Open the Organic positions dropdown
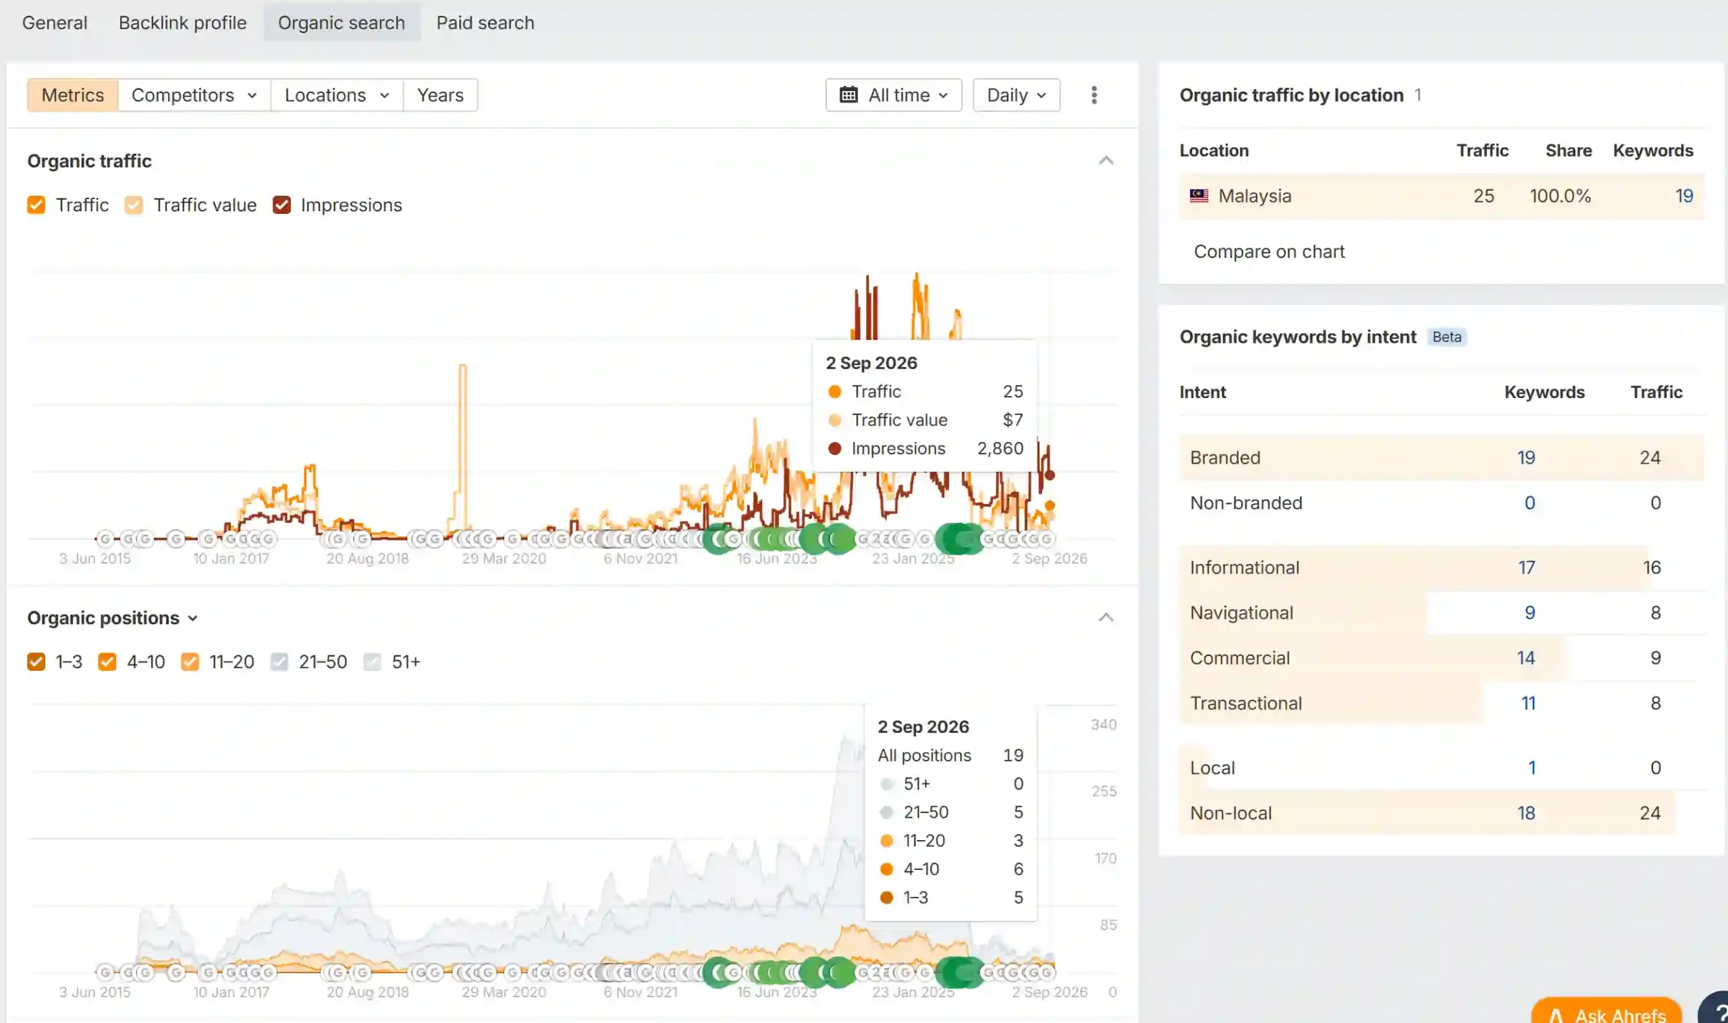 [113, 618]
